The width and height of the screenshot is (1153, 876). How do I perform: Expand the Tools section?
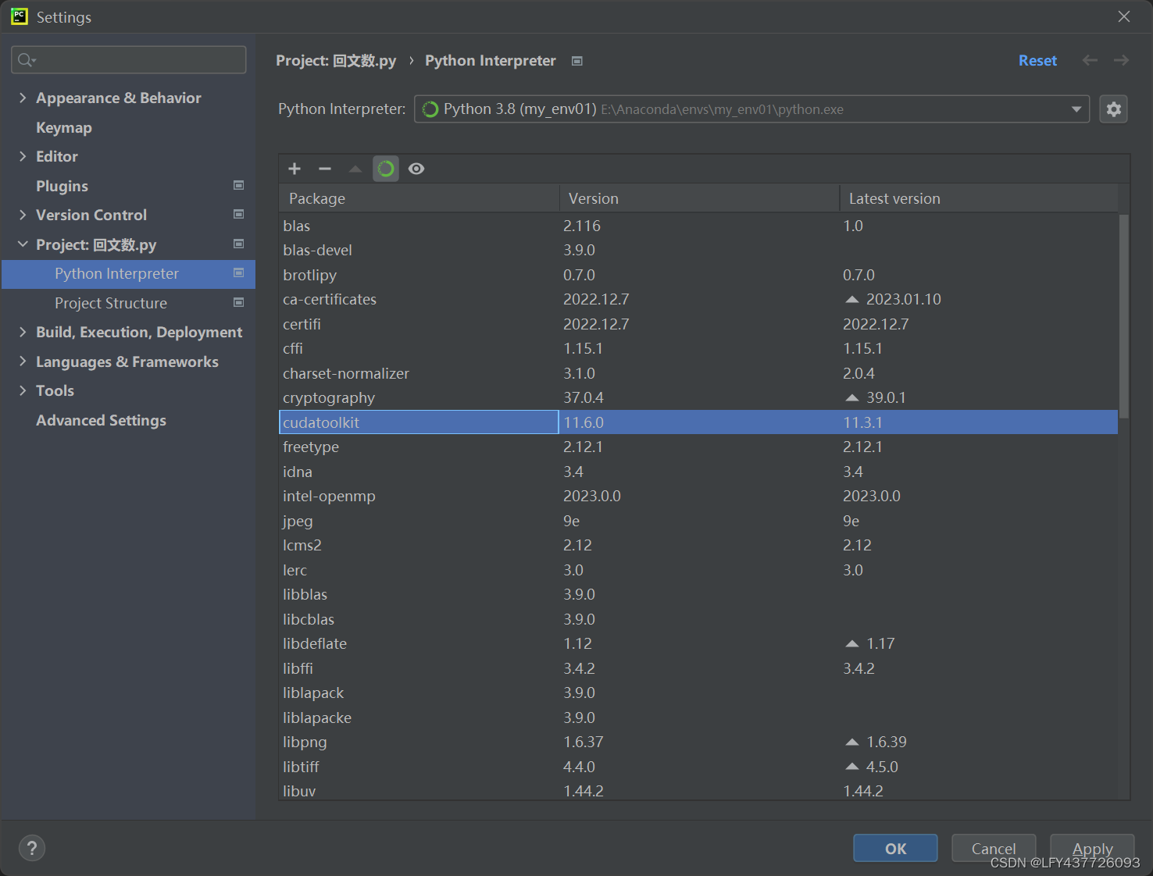23,390
